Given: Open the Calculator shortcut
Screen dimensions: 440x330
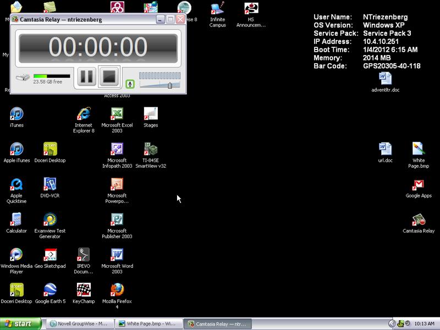Looking at the screenshot, I should pyautogui.click(x=16, y=223).
